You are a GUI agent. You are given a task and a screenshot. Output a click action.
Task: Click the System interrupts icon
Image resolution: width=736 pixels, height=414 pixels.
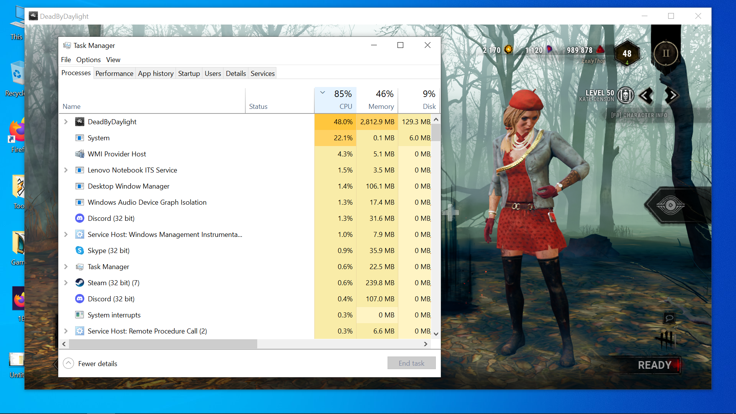(x=79, y=315)
